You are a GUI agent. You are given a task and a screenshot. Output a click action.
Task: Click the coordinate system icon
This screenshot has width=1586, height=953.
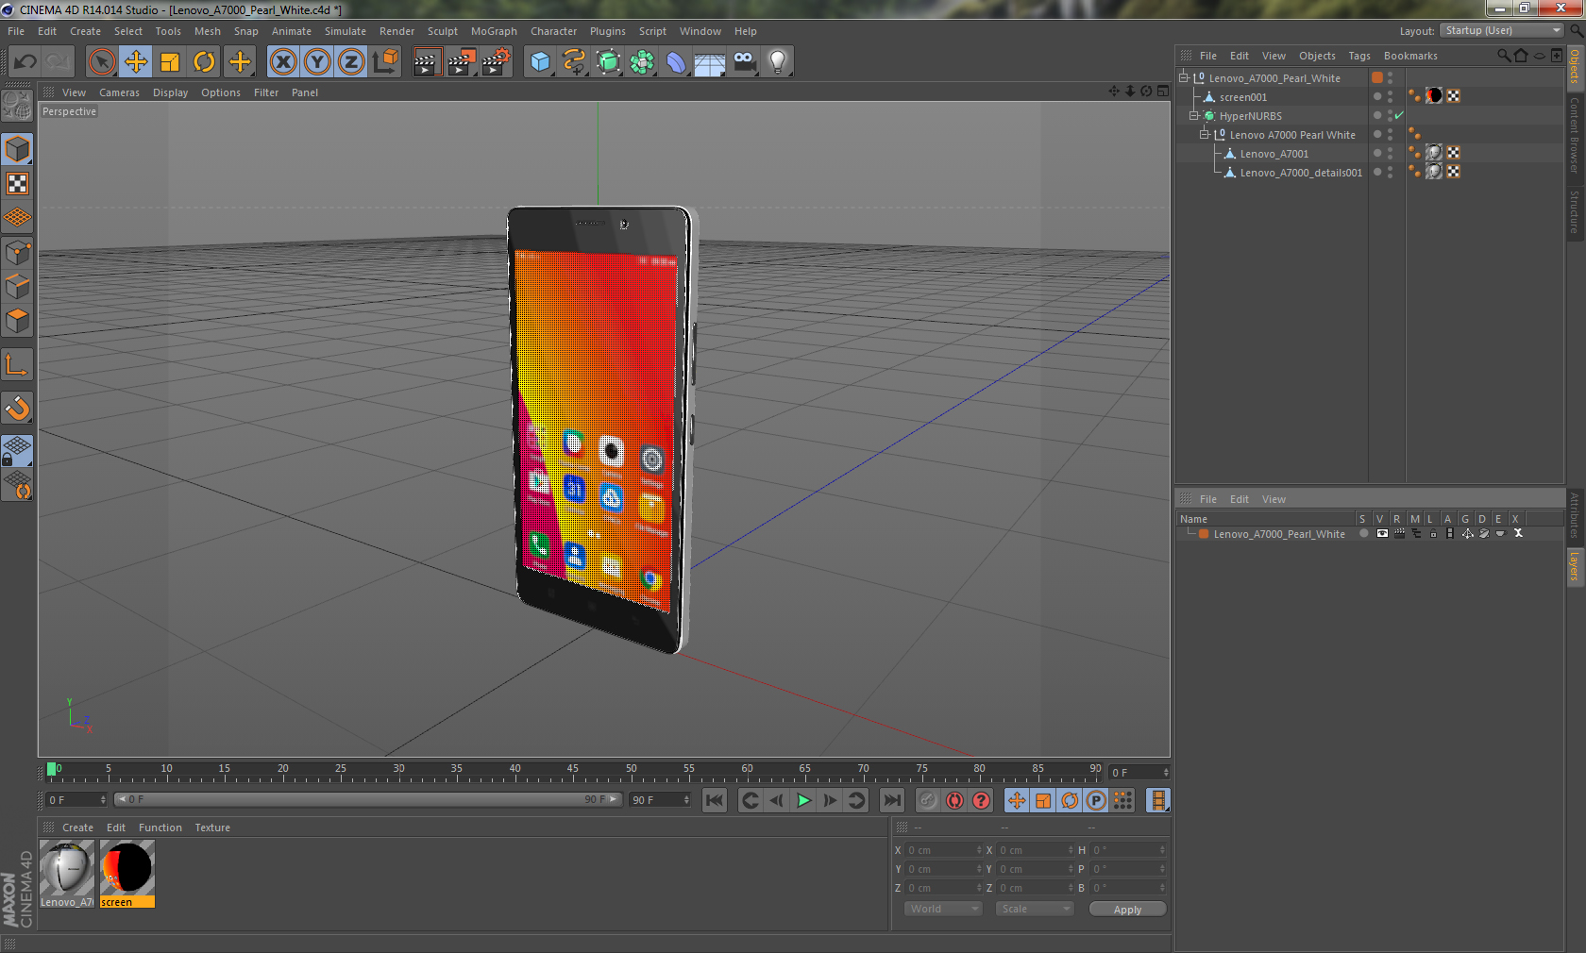pos(385,62)
